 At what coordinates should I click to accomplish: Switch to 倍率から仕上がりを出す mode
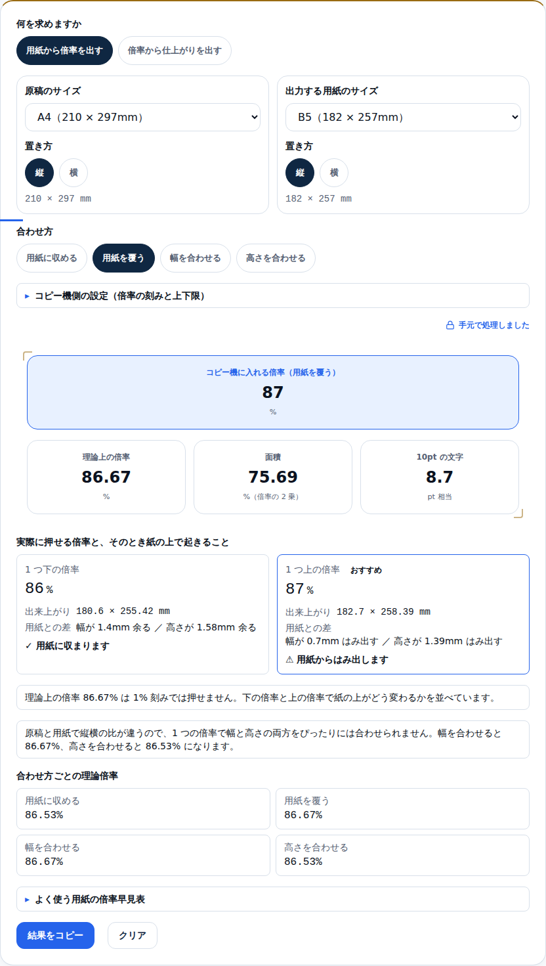click(x=175, y=51)
